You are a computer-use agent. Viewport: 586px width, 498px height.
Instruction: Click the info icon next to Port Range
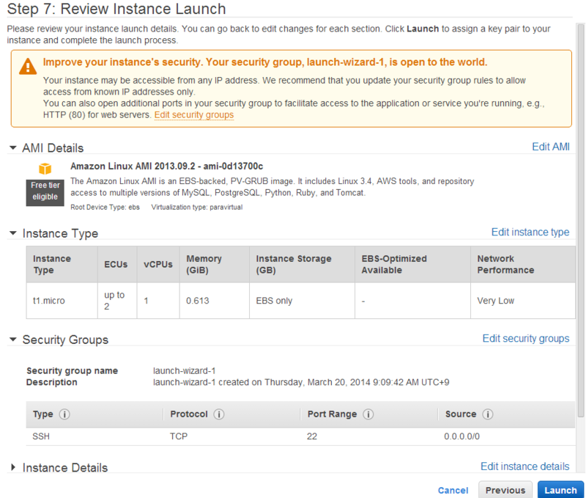pyautogui.click(x=368, y=414)
